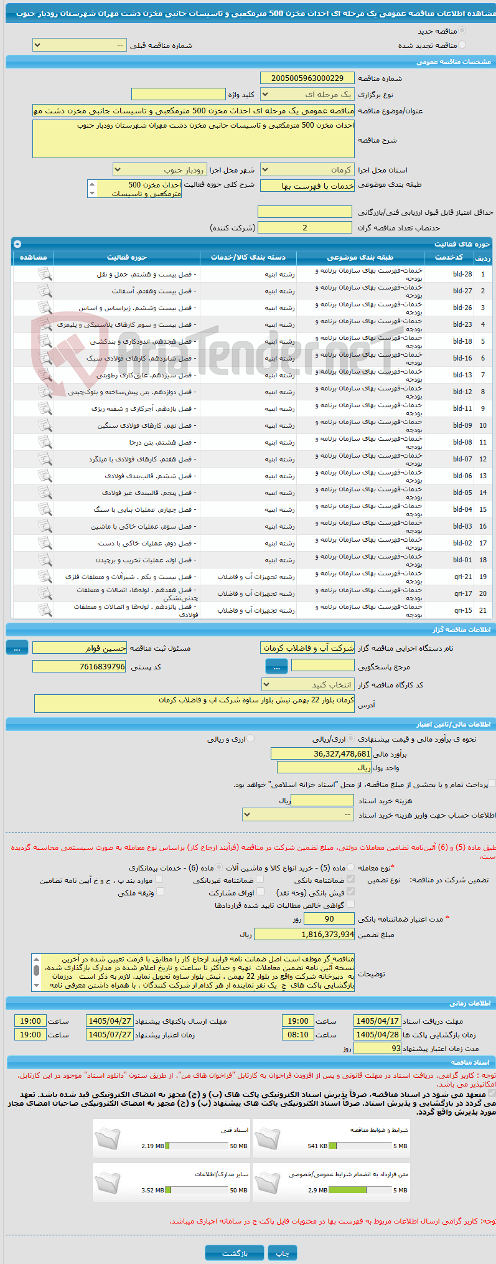Viewport: 496px width, 1264px height.
Task: Click the دسته بندی کالا/خدمات column header
Action: coord(248,257)
